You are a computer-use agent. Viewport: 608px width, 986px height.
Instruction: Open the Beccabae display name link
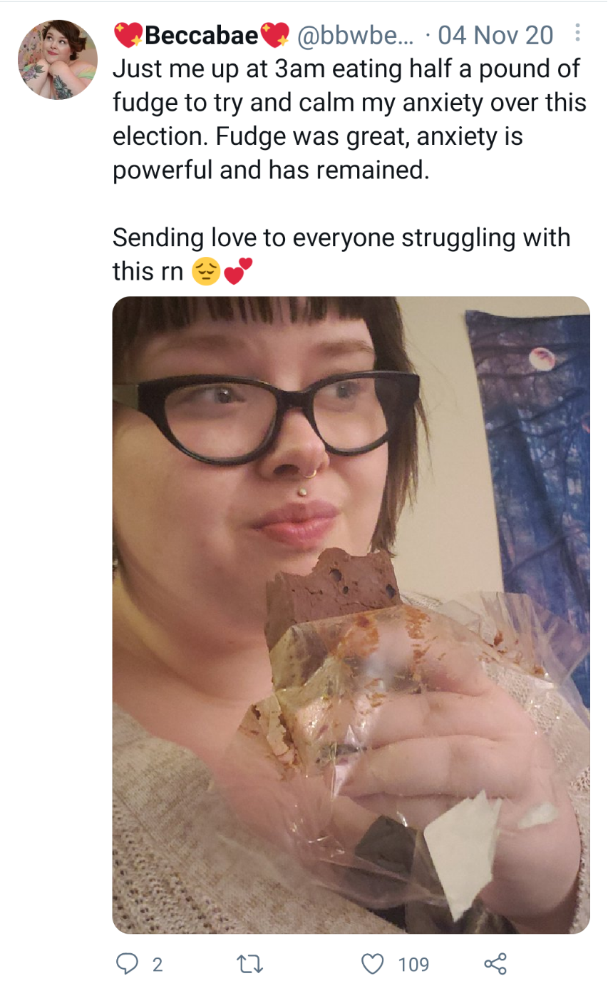pos(202,34)
